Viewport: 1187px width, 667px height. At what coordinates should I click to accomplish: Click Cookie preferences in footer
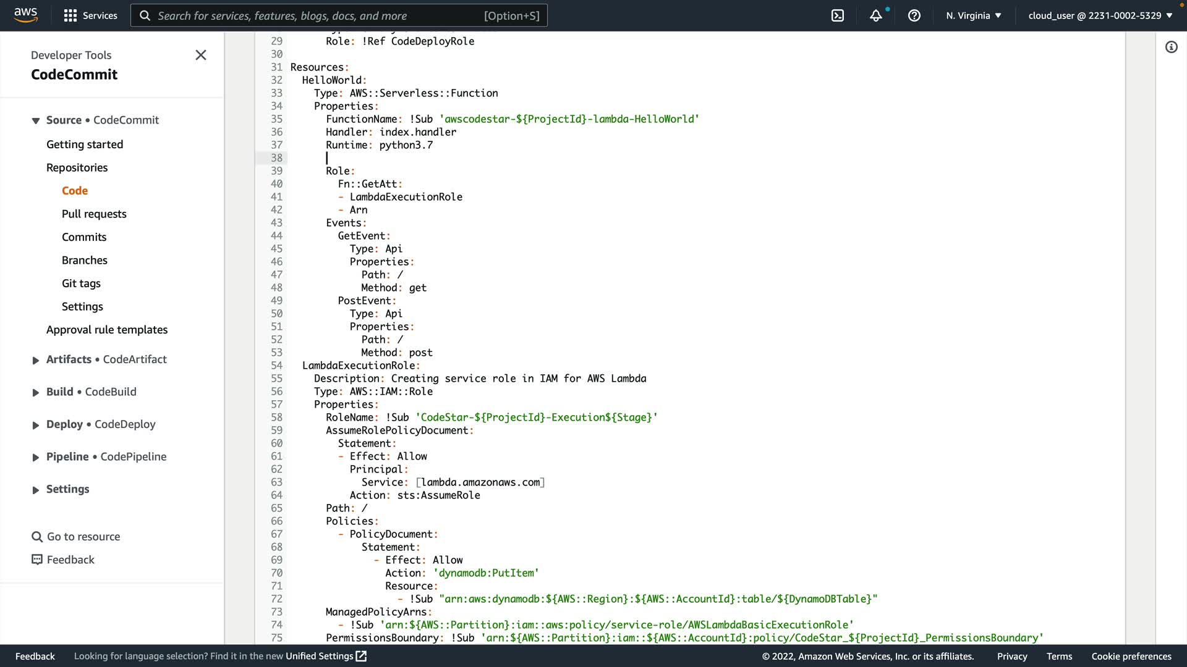(x=1131, y=656)
